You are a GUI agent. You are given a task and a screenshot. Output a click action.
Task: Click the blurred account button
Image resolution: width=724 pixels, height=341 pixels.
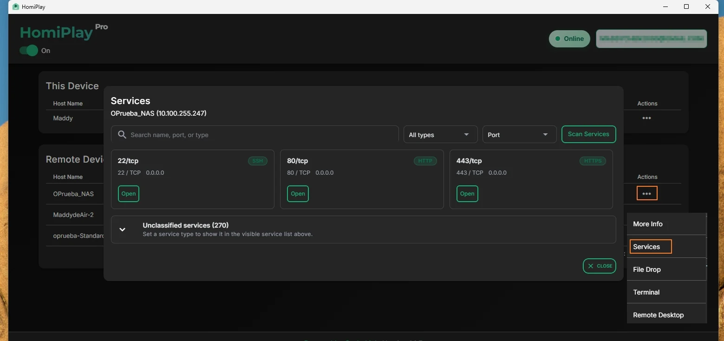651,39
